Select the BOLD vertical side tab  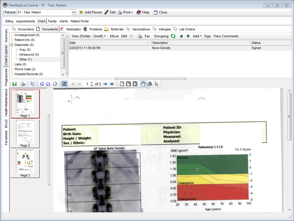6,123
